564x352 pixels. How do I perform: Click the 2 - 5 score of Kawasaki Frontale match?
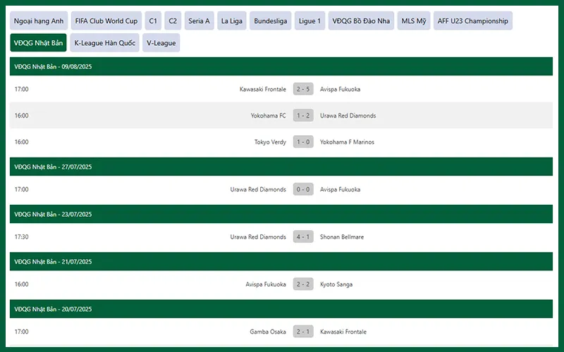pos(303,89)
